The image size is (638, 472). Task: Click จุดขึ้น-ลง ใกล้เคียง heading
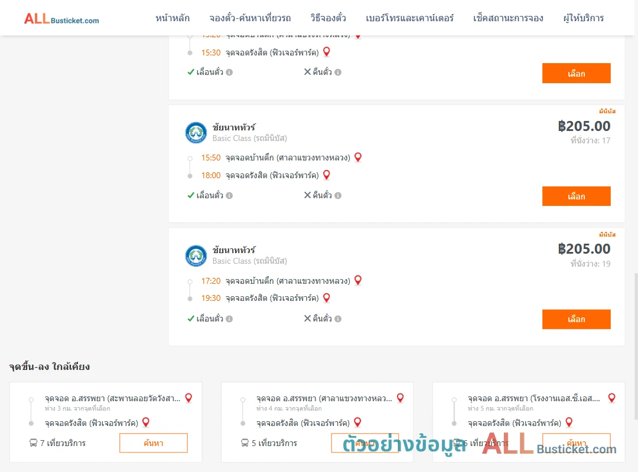tap(50, 366)
